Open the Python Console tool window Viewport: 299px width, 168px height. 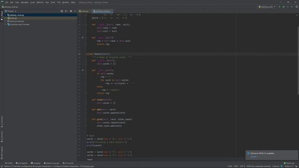[51, 163]
